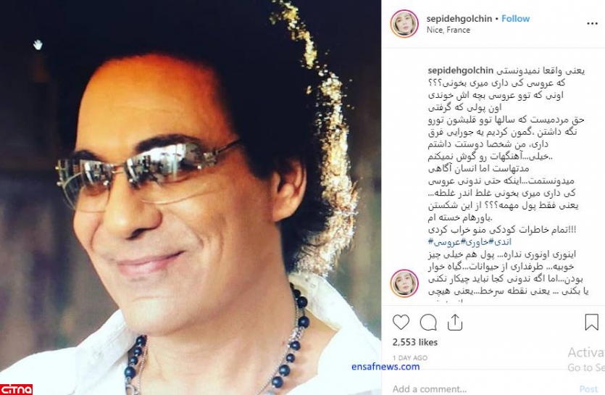Submit the comment with the Post button
Image resolution: width=605 pixels, height=395 pixels.
588,388
